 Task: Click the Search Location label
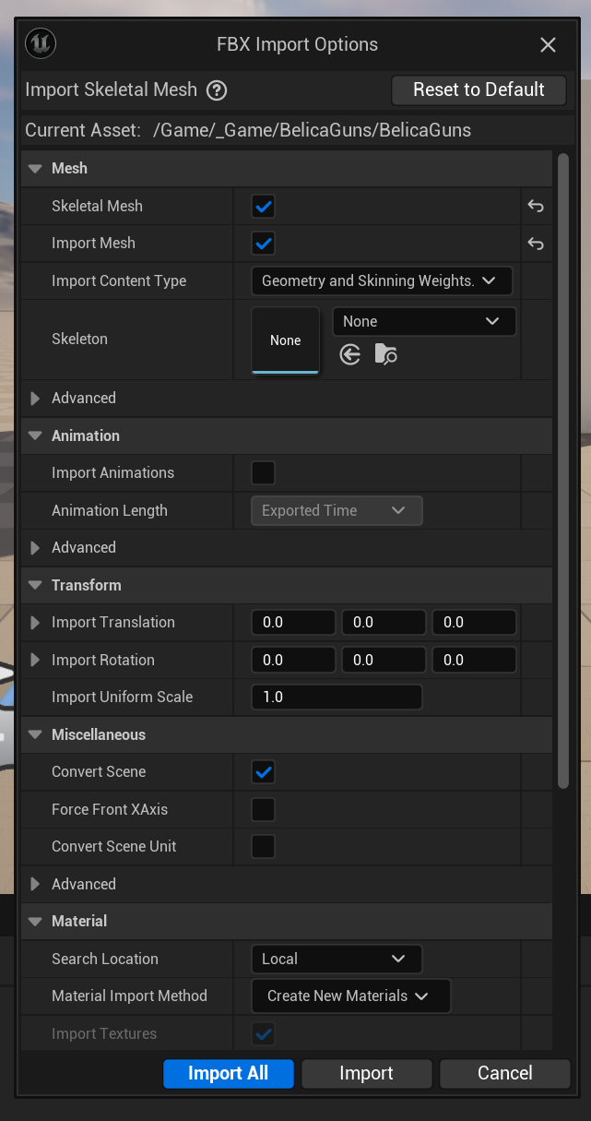coord(105,960)
